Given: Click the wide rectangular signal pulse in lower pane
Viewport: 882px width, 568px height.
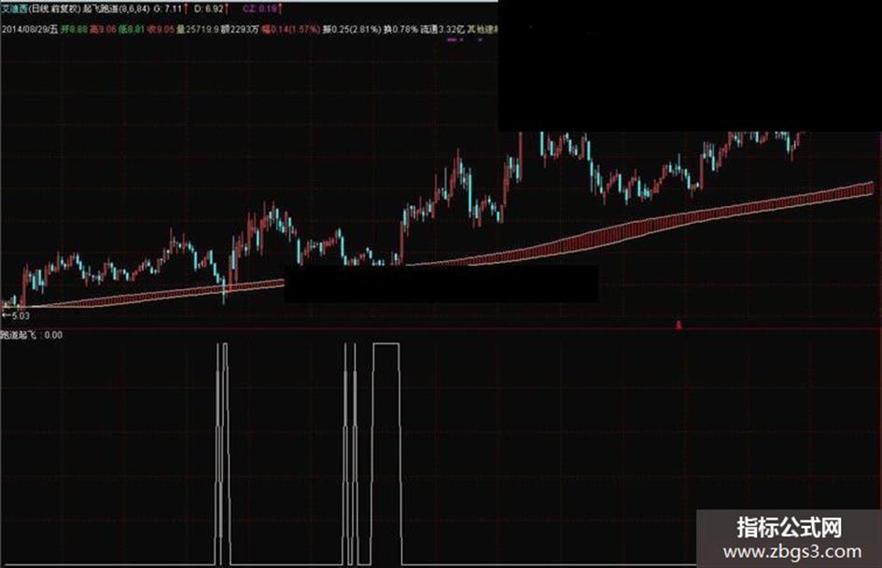Looking at the screenshot, I should (386, 453).
